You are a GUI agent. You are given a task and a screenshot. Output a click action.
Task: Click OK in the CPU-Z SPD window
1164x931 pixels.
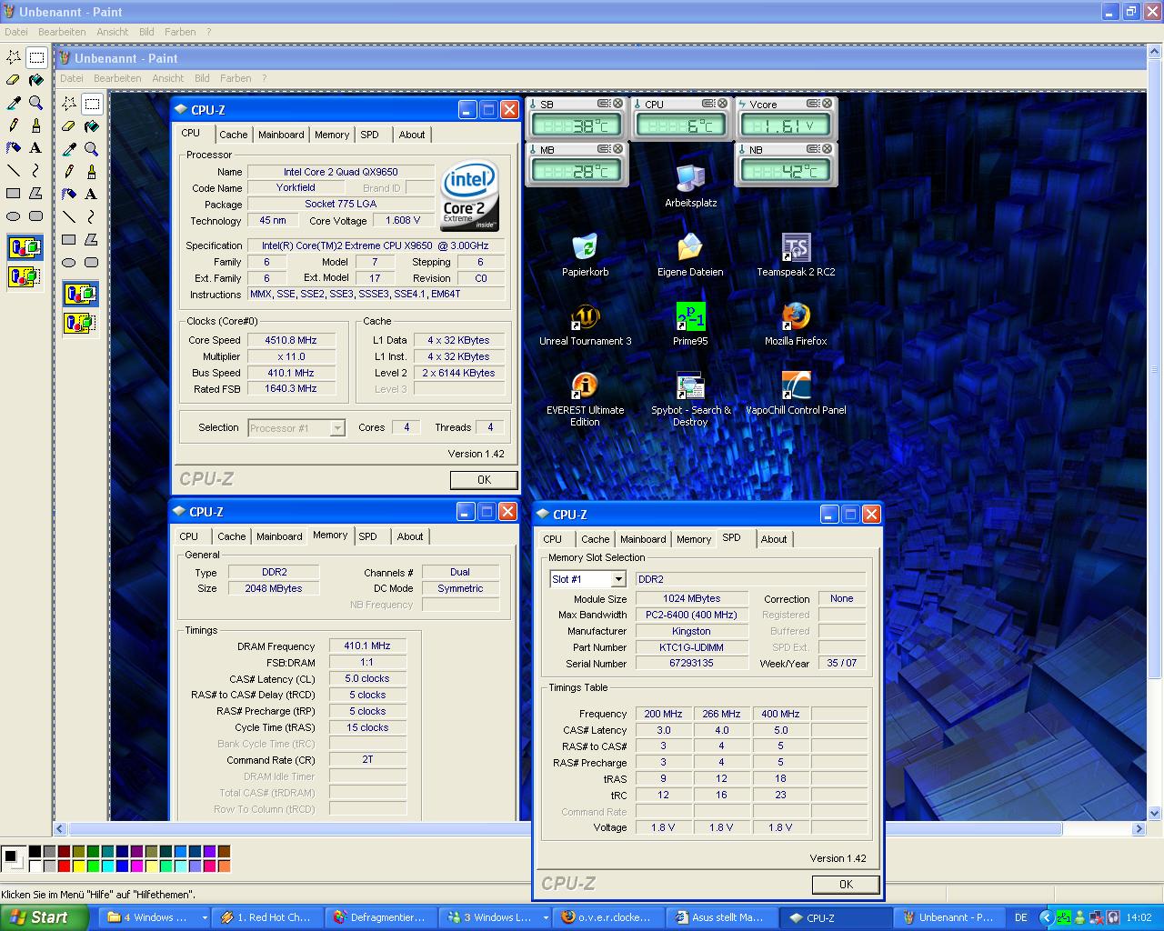(846, 884)
